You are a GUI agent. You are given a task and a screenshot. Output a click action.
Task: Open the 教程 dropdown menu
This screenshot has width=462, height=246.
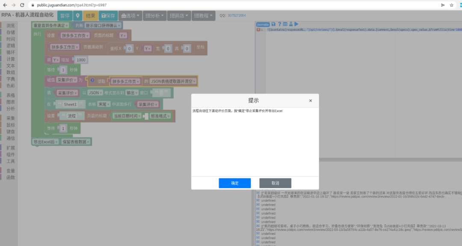pyautogui.click(x=203, y=15)
